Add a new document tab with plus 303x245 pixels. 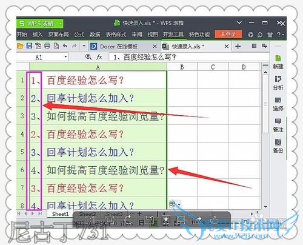pyautogui.click(x=238, y=46)
